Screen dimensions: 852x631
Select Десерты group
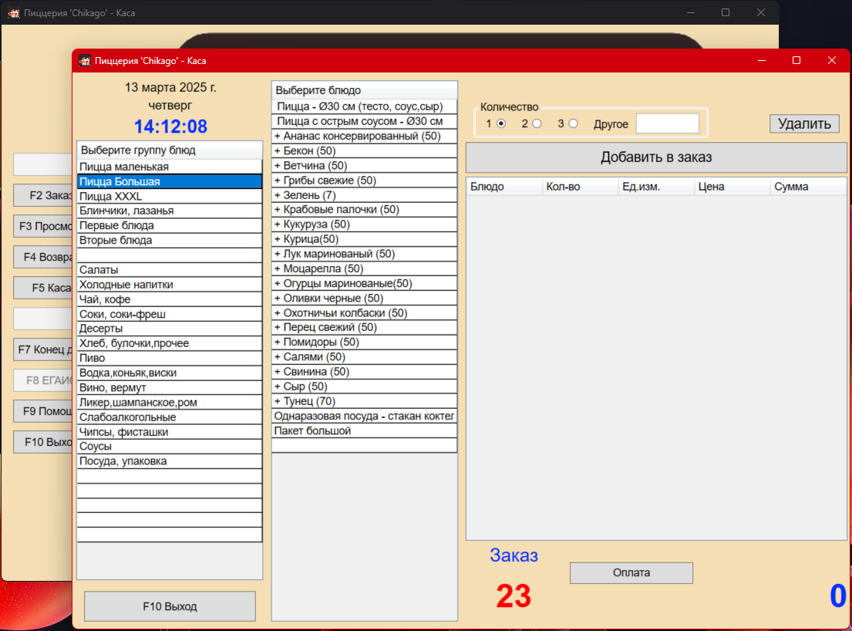[x=170, y=329]
